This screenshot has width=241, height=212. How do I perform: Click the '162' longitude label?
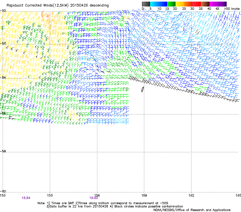pos(191,195)
